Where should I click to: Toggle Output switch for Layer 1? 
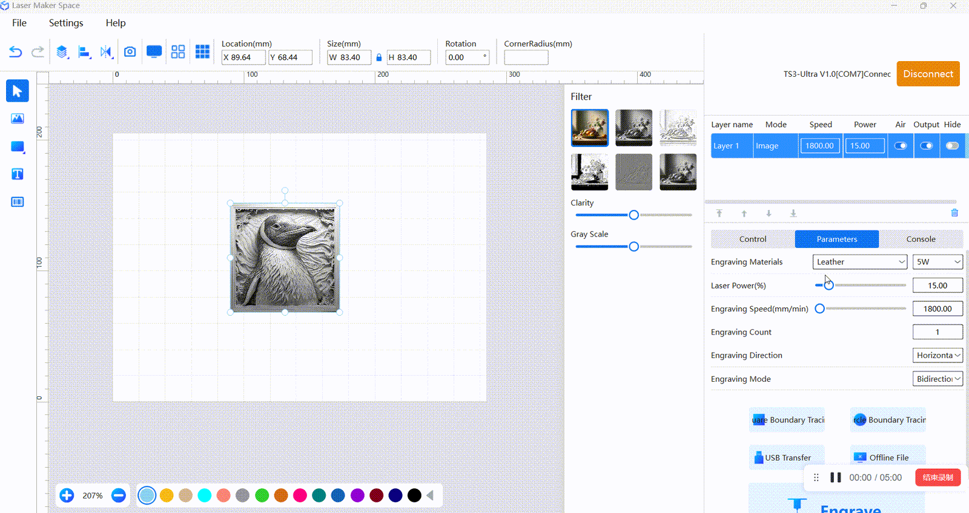point(927,146)
